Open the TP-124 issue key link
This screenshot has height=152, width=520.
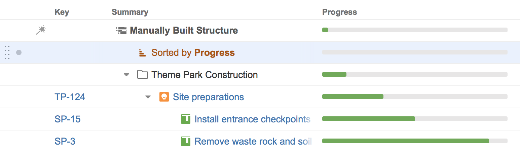70,97
